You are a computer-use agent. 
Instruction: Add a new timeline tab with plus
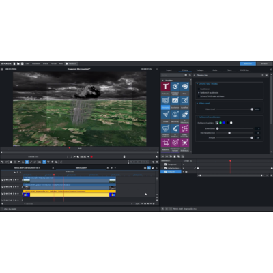(x=111, y=168)
